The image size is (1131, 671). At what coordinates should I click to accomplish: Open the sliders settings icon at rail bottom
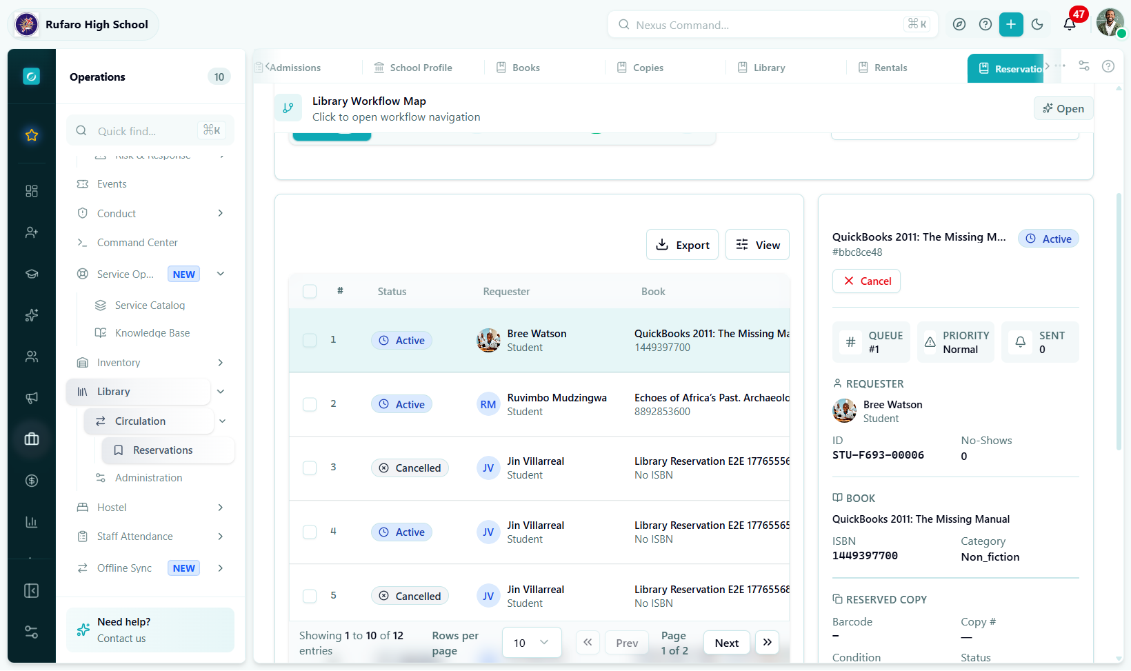[x=32, y=632]
